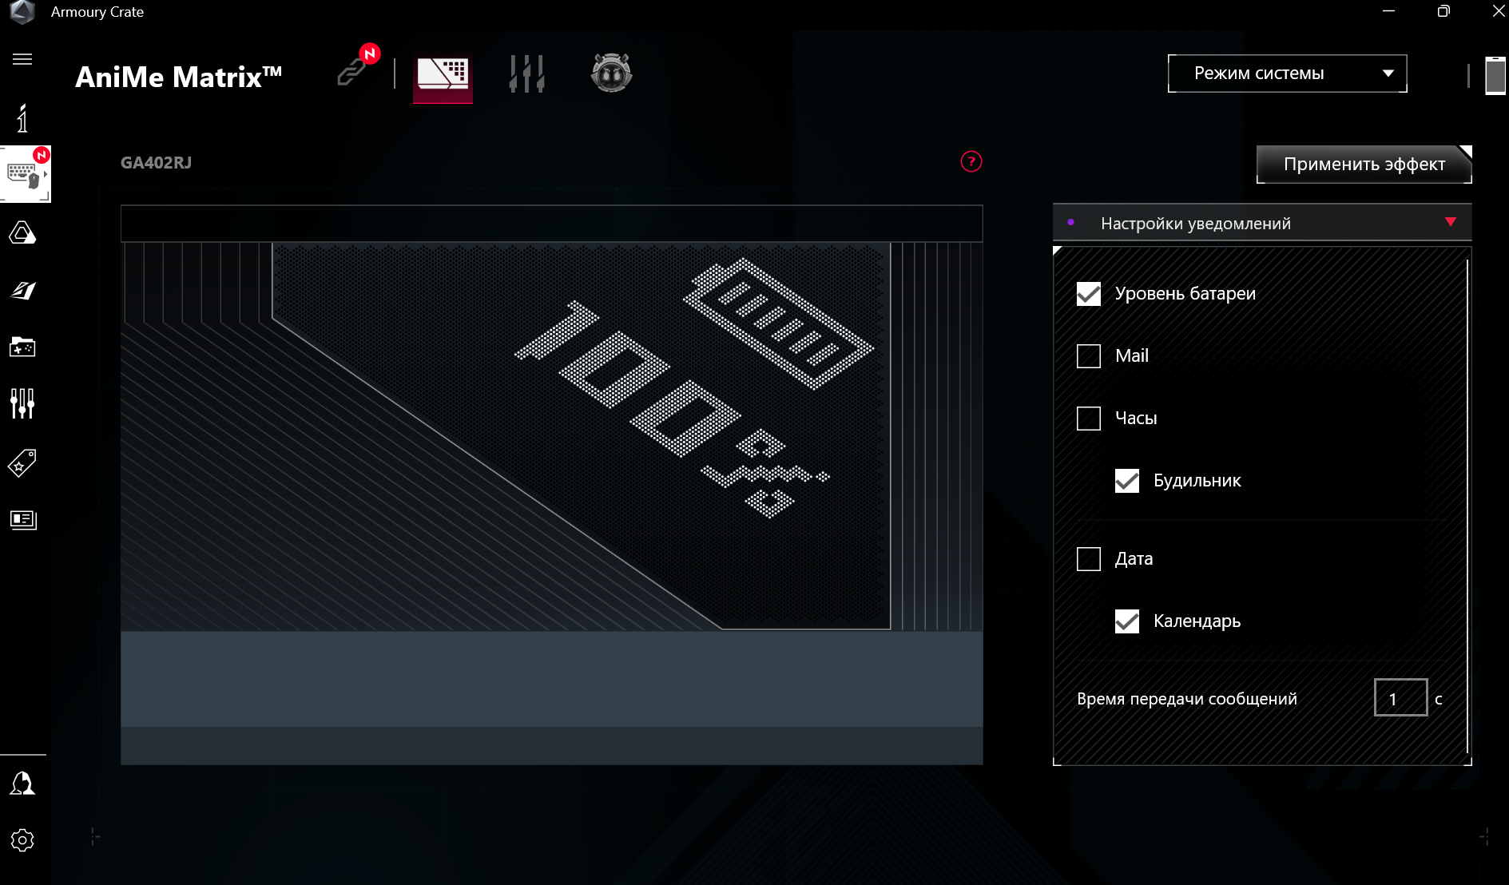1509x885 pixels.
Task: Open the virtual pet mascot tab
Action: pyautogui.click(x=611, y=73)
